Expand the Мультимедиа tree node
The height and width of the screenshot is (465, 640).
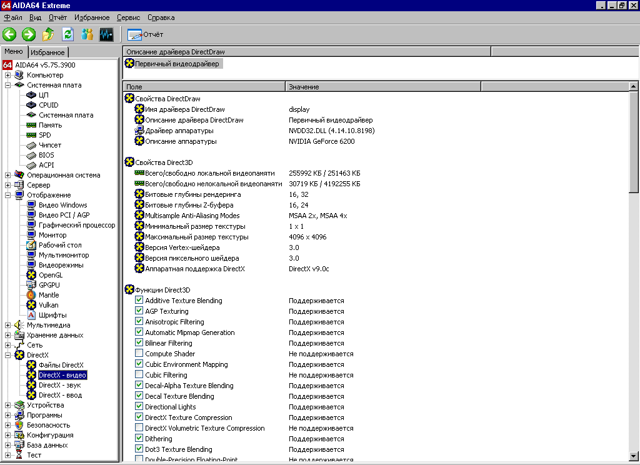(8, 325)
